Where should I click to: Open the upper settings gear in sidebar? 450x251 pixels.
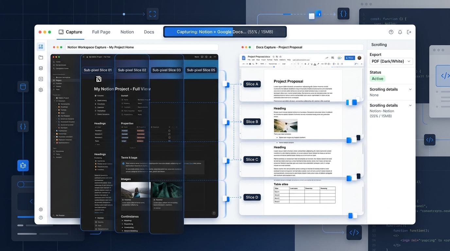coord(41,90)
